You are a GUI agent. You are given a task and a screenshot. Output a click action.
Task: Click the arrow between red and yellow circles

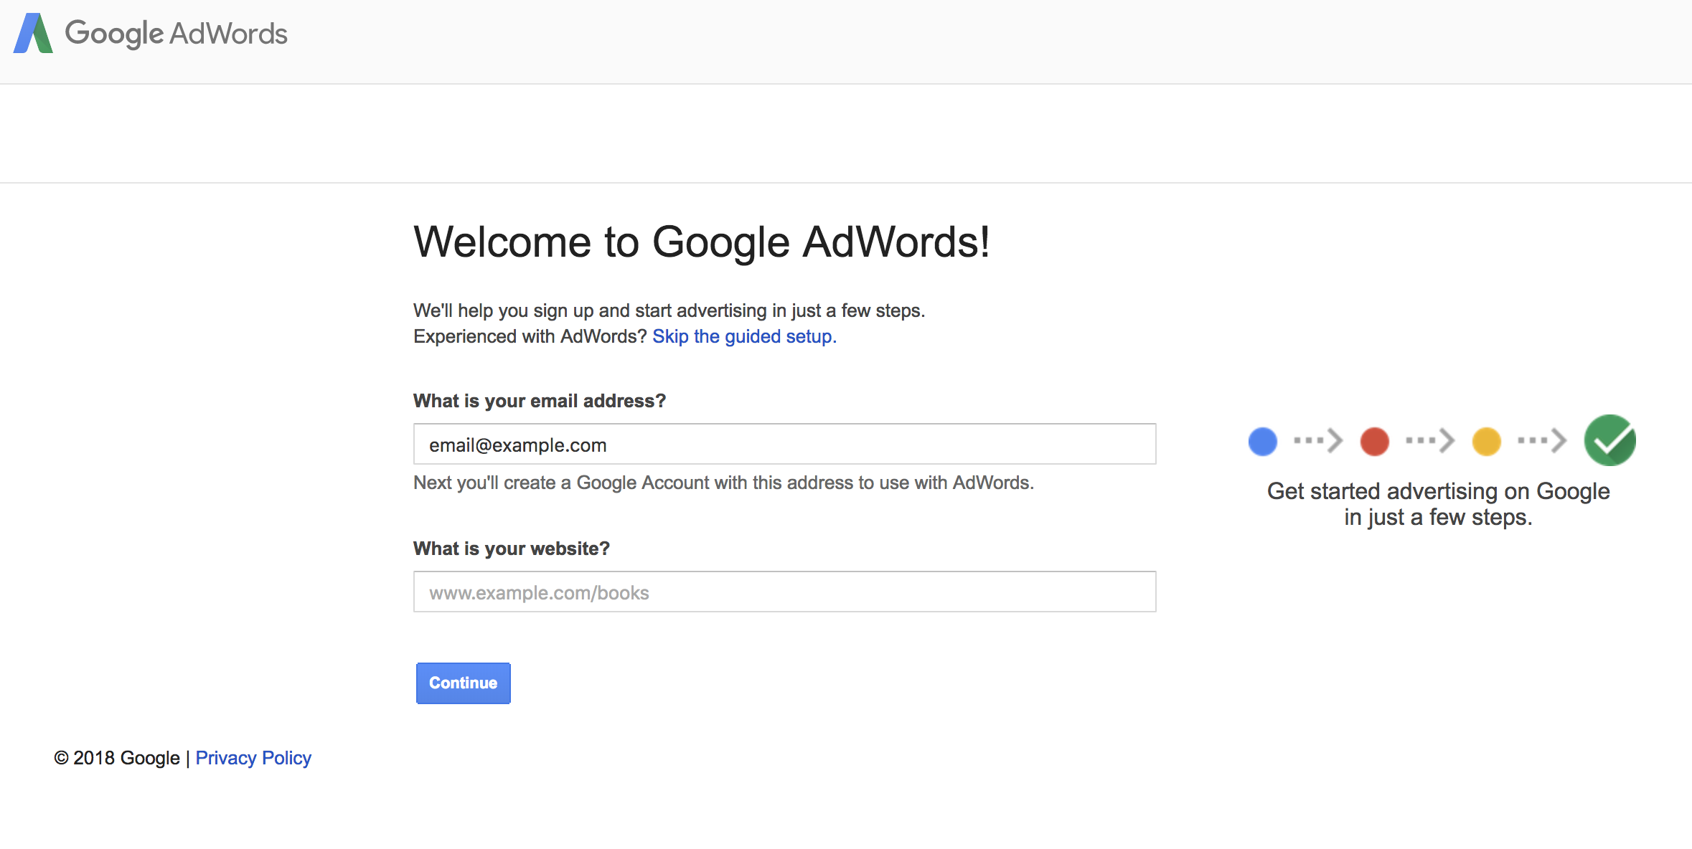coord(1430,440)
